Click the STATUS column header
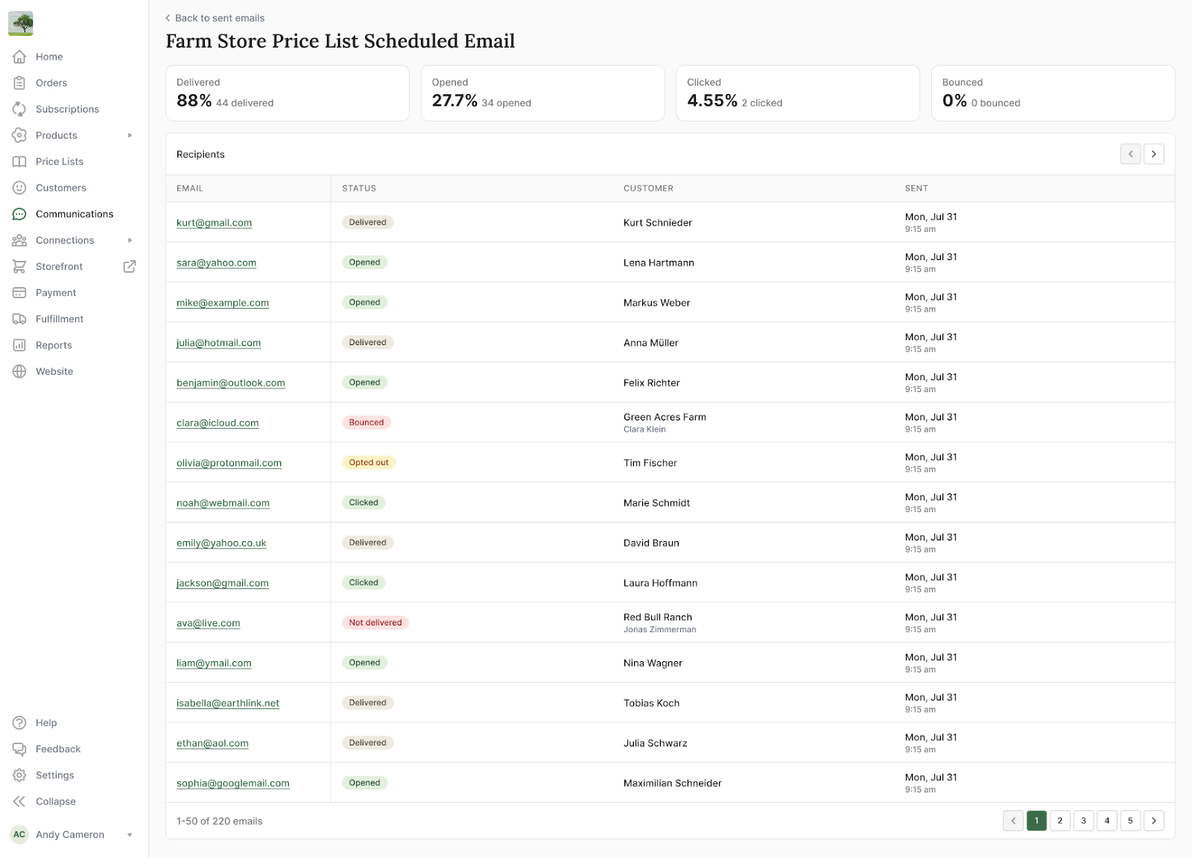This screenshot has height=858, width=1192. coord(359,189)
